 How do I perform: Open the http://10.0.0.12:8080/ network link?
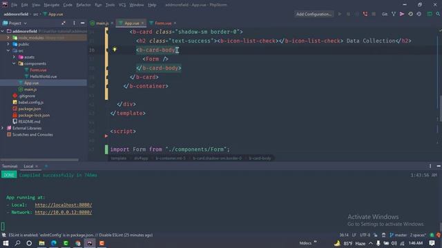tap(64, 212)
